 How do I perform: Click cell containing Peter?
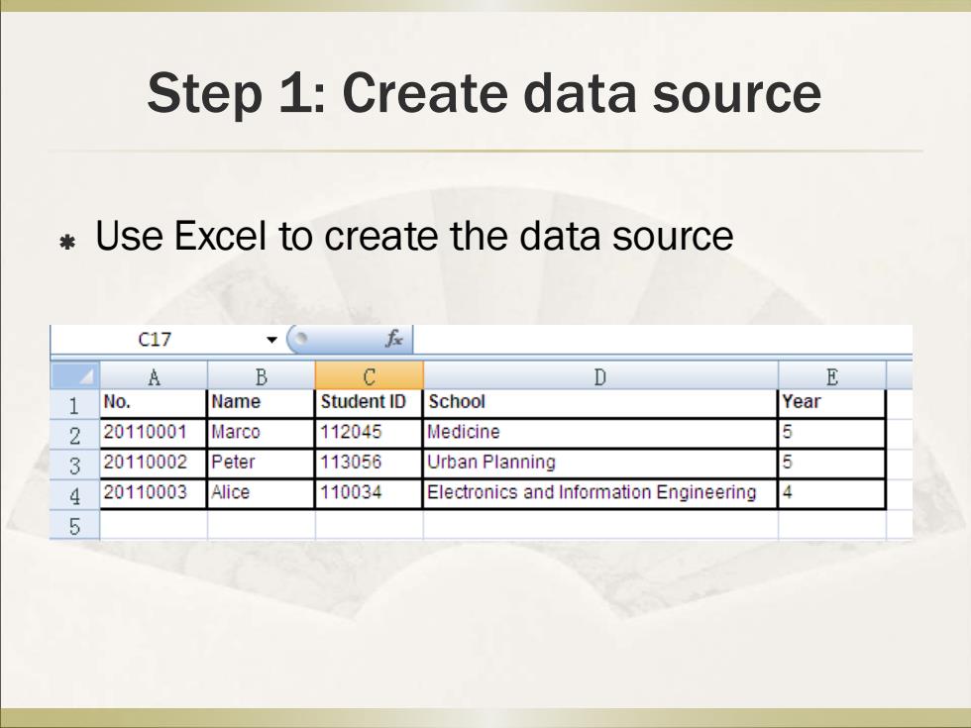[261, 464]
